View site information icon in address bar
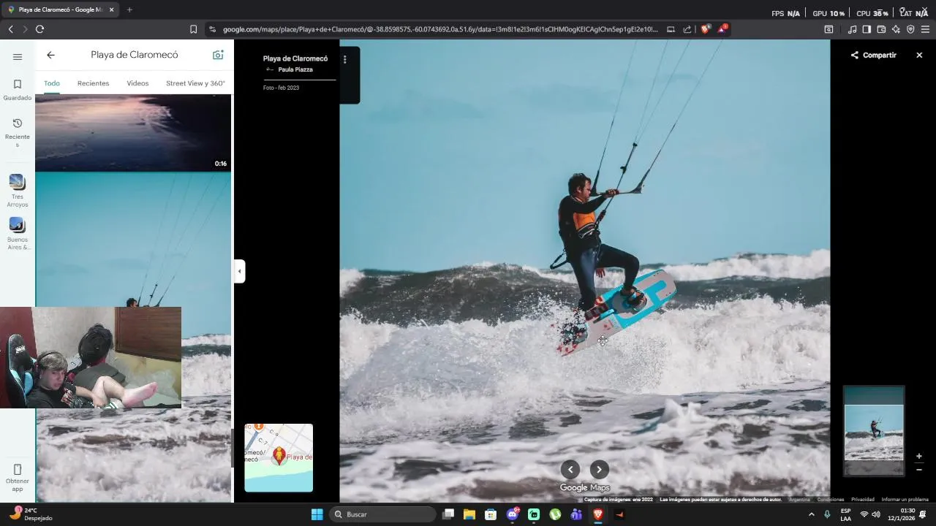 click(x=212, y=29)
